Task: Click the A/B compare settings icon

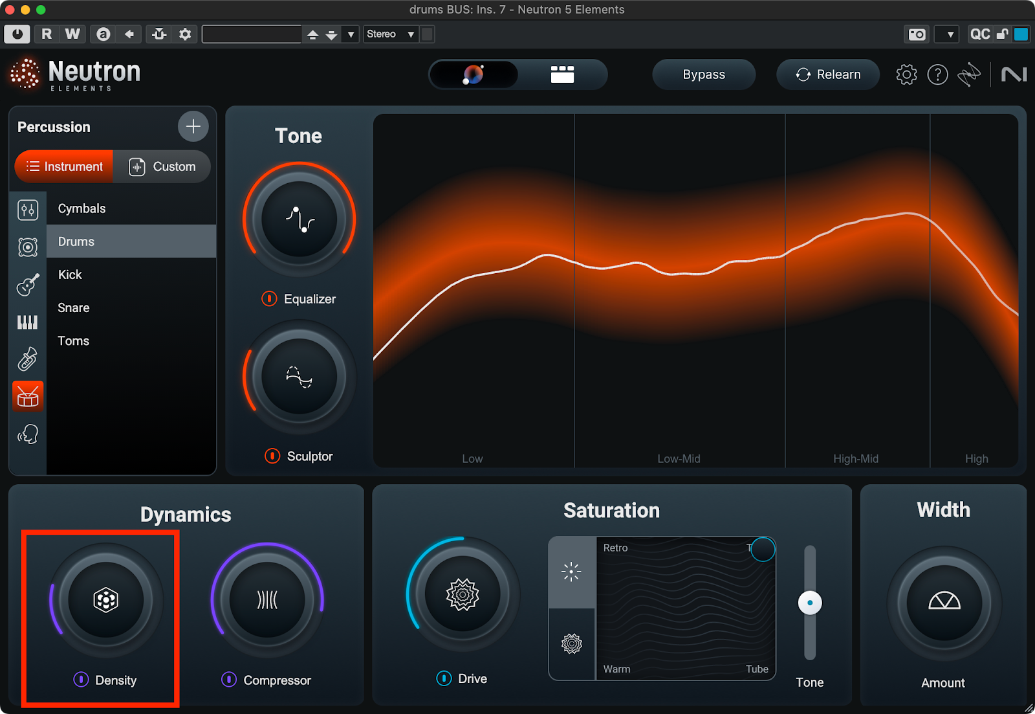Action: (x=103, y=34)
